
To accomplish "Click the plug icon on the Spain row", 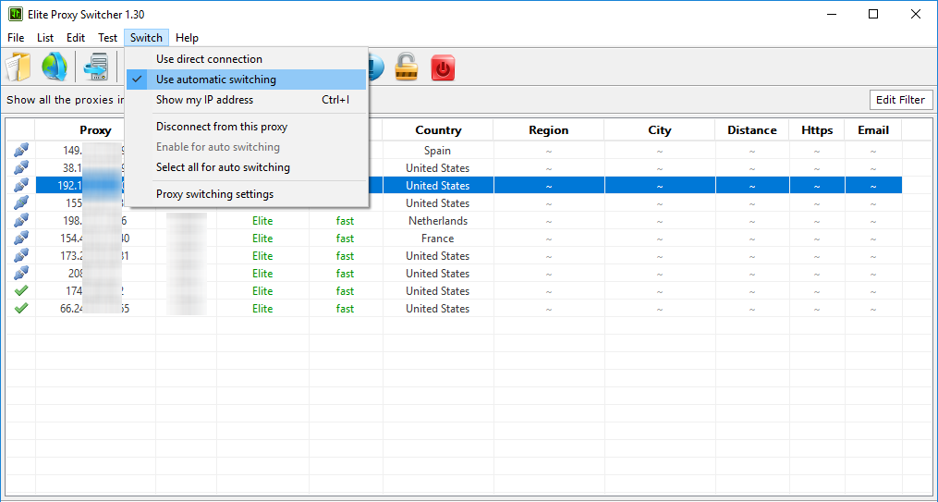I will coord(21,150).
